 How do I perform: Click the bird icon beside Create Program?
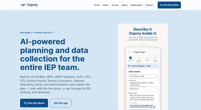coord(132,52)
